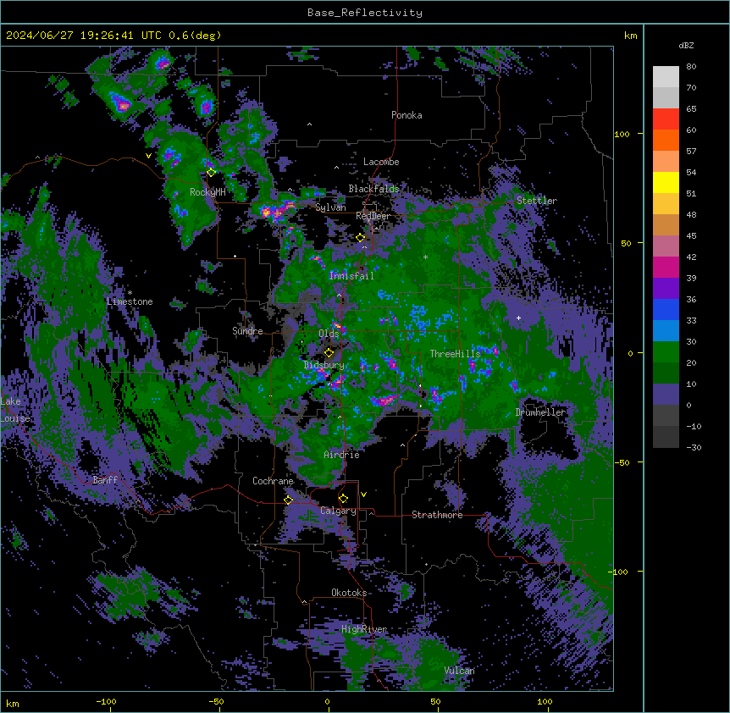730x713 pixels.
Task: Click the red color swatch in legend
Action: [666, 119]
